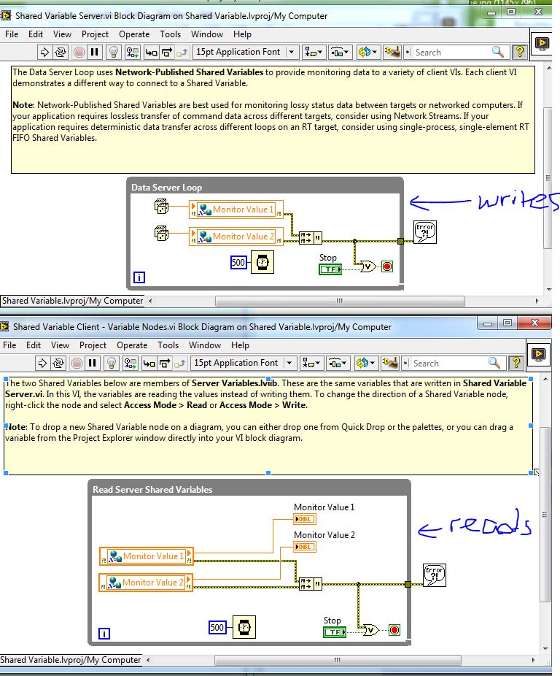Open Operate menu in Server window
This screenshot has height=676, width=560.
coord(134,34)
